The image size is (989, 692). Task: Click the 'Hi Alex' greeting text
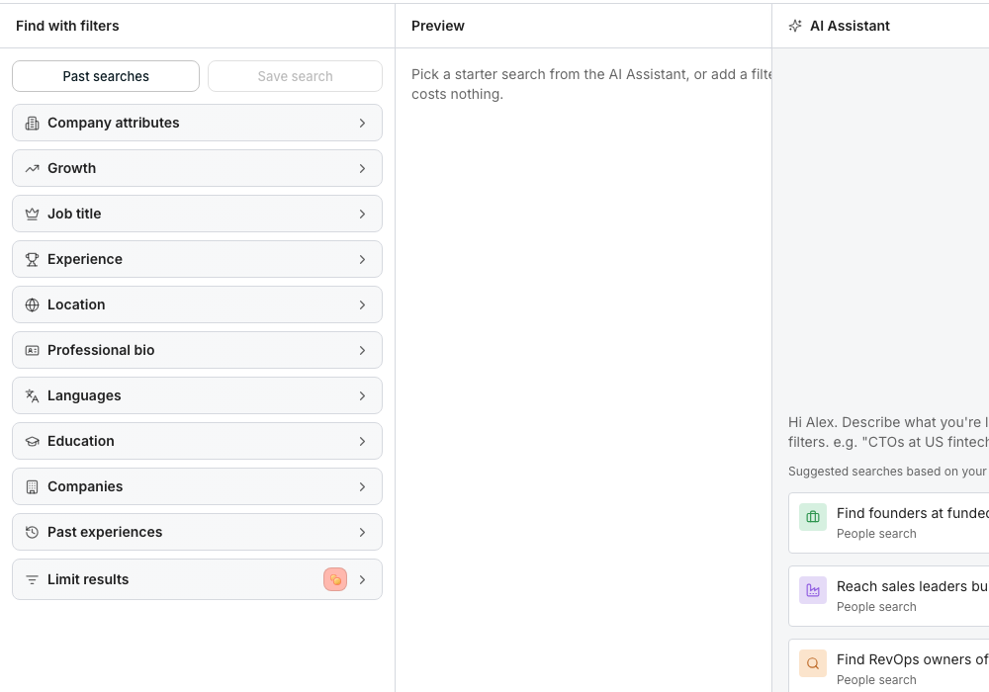click(x=888, y=432)
